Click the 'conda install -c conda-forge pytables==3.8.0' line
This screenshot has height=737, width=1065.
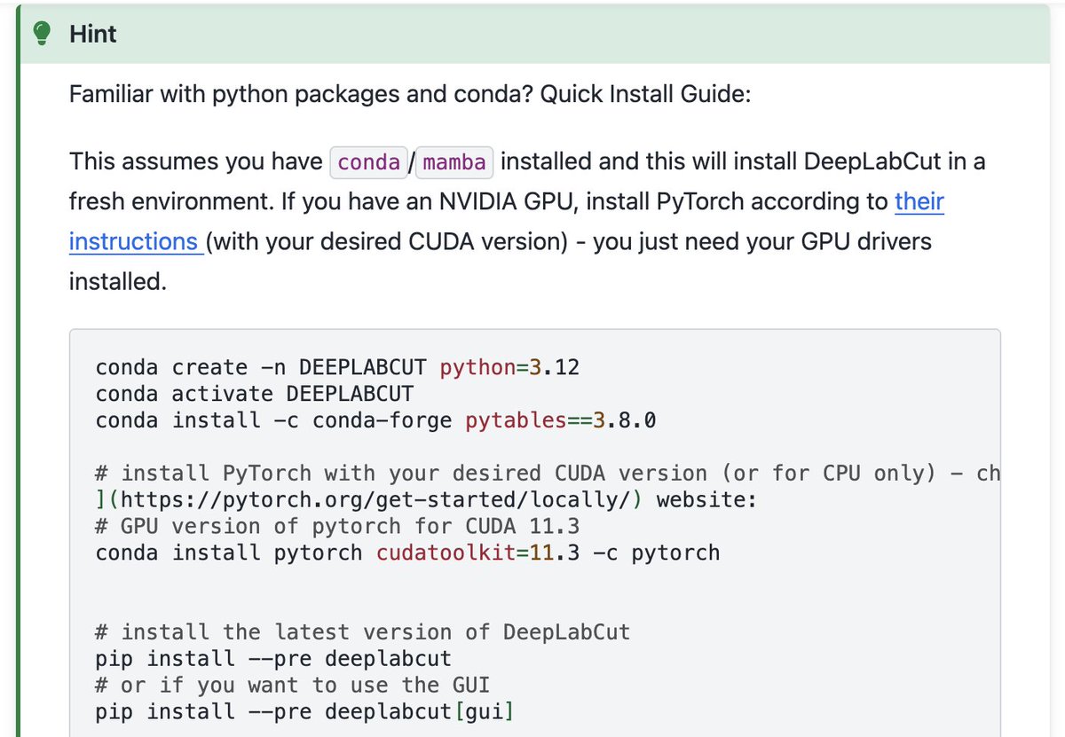tap(375, 420)
